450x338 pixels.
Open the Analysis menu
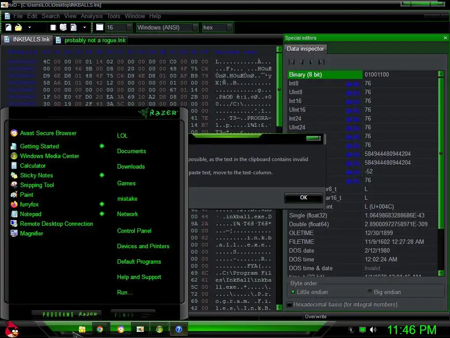91,16
